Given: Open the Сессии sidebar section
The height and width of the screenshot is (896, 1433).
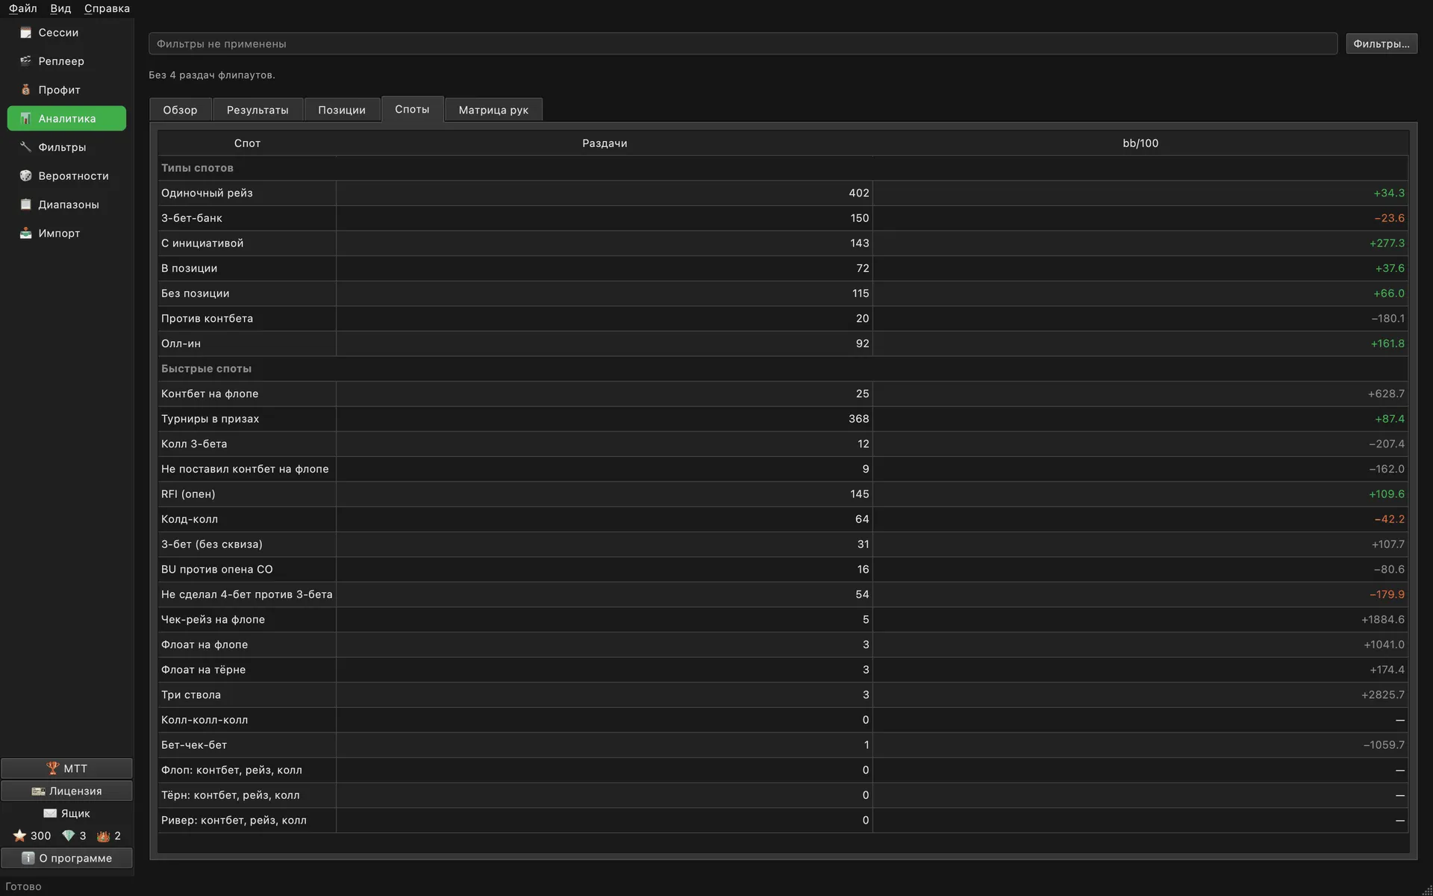Looking at the screenshot, I should pyautogui.click(x=66, y=33).
